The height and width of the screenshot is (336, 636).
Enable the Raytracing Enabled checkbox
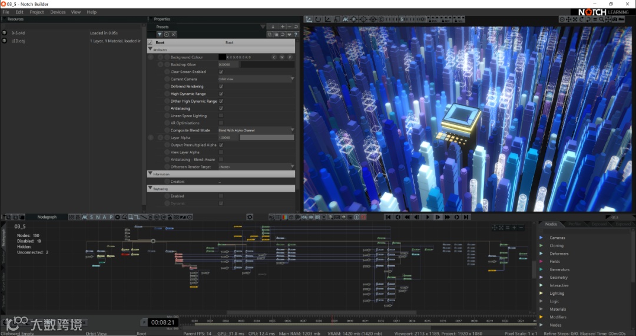[x=221, y=196]
